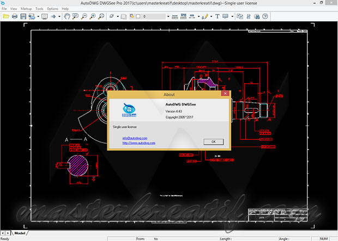Open the http://www.autodwg.com link
This screenshot has width=338, height=241.
pos(139,143)
